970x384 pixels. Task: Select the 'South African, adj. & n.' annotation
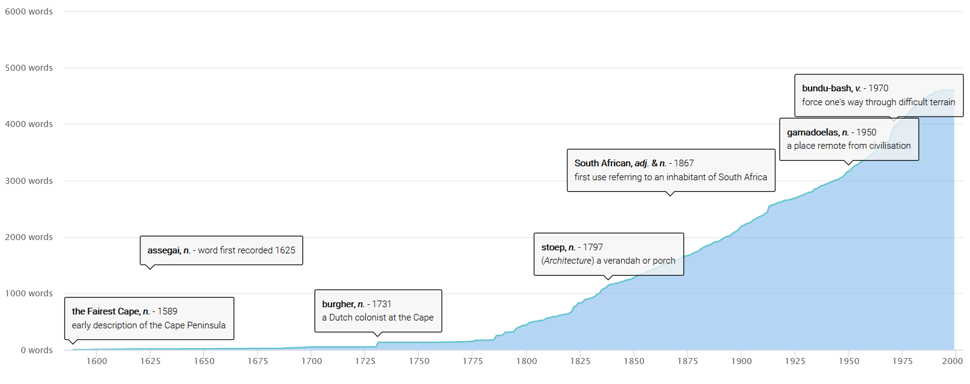pyautogui.click(x=671, y=170)
